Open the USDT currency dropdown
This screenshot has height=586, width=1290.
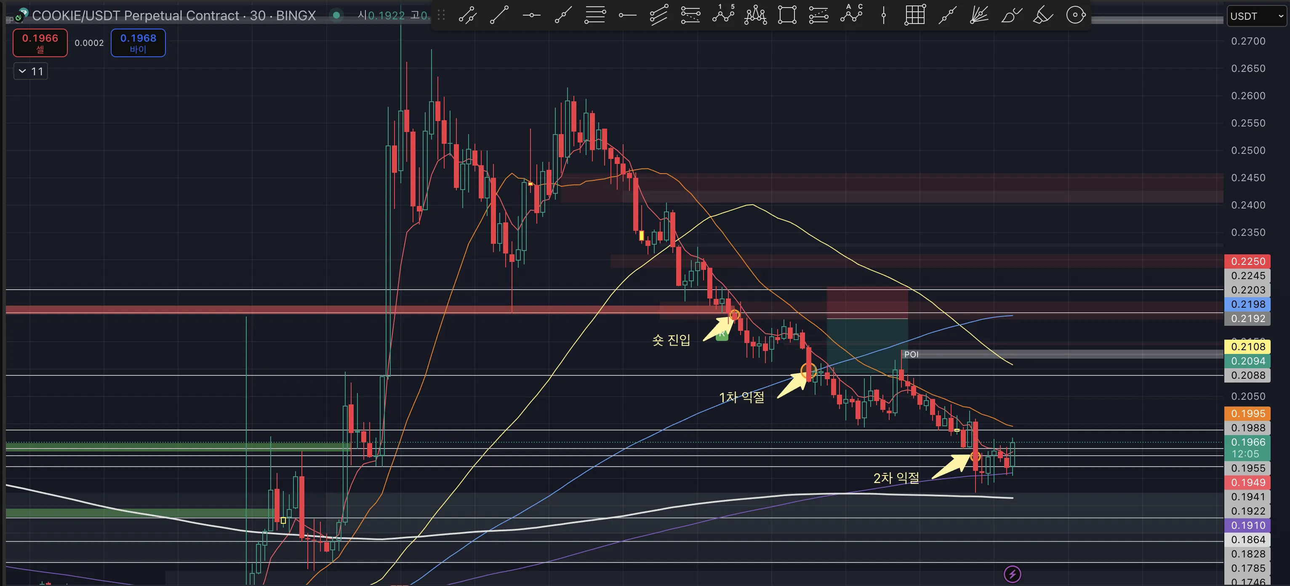click(x=1257, y=16)
